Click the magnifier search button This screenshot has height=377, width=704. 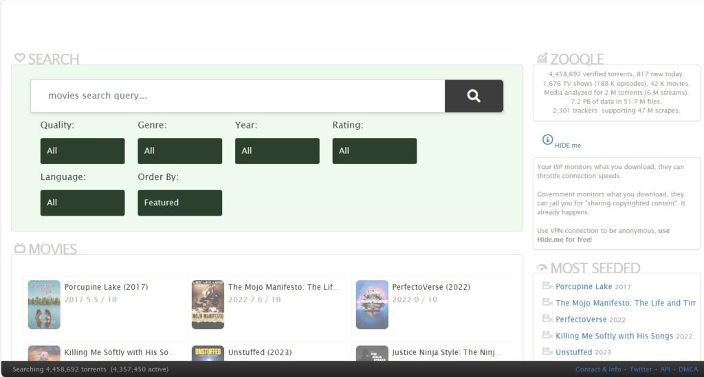click(x=474, y=96)
